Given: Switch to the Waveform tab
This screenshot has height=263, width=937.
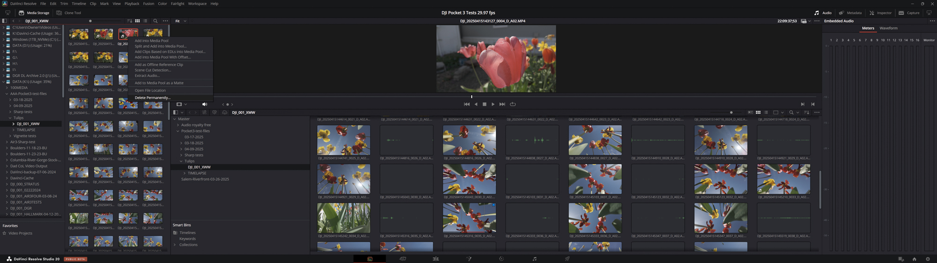Looking at the screenshot, I should (x=888, y=28).
